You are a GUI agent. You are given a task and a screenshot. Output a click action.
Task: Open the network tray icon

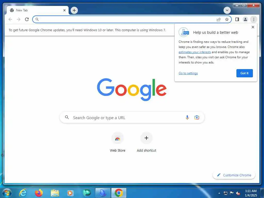225,193
